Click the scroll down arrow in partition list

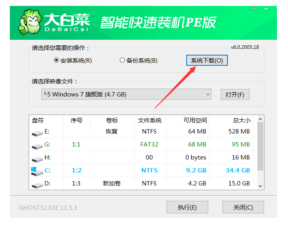coord(260,186)
